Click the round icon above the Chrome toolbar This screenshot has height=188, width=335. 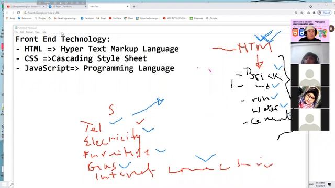click(x=310, y=7)
